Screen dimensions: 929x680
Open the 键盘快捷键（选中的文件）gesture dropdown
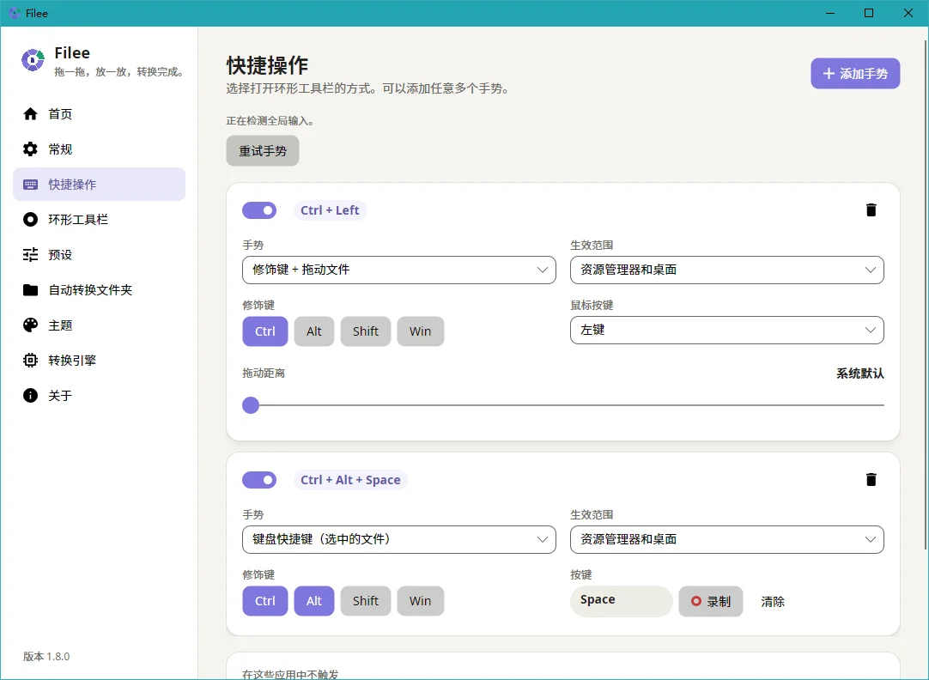tap(398, 539)
